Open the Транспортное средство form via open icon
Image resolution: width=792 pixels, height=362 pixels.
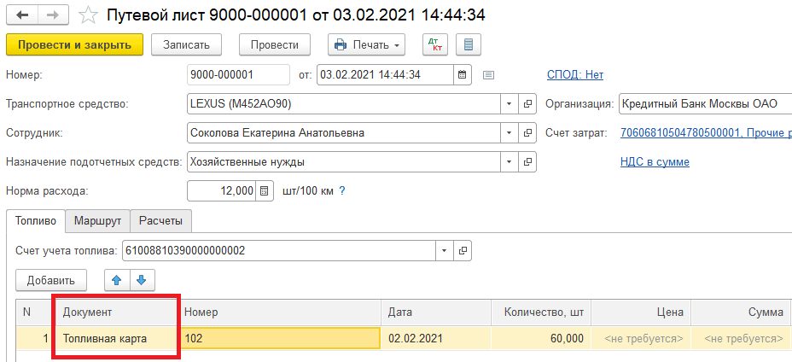pyautogui.click(x=528, y=104)
